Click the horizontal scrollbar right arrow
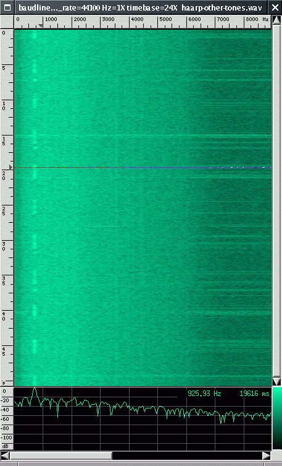This screenshot has height=466, width=282. (267, 455)
